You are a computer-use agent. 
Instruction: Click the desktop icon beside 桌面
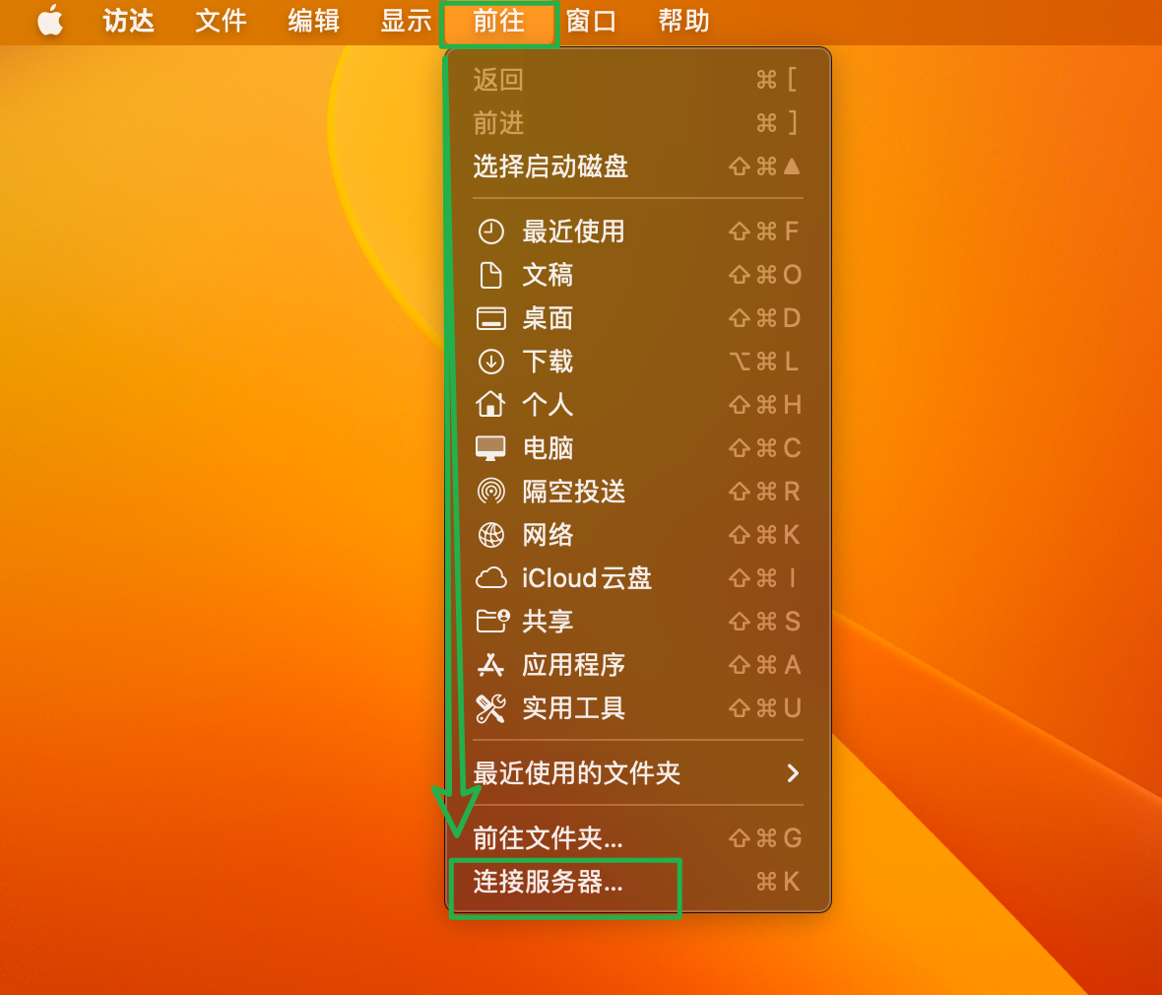pos(490,319)
